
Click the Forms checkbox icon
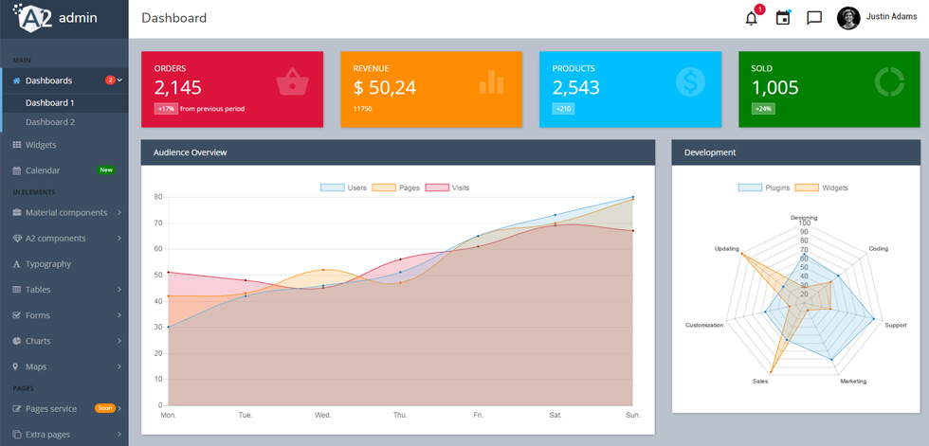pos(17,315)
